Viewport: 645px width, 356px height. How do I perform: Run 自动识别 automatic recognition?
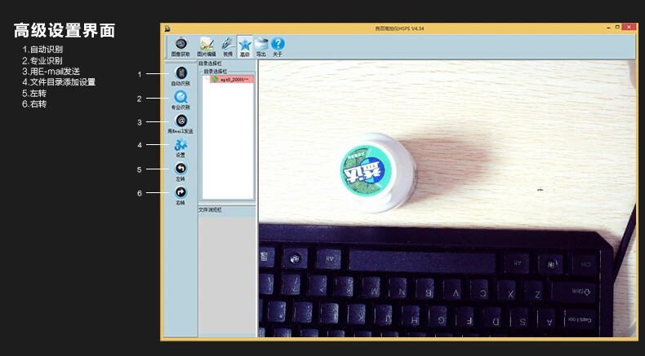(x=180, y=76)
